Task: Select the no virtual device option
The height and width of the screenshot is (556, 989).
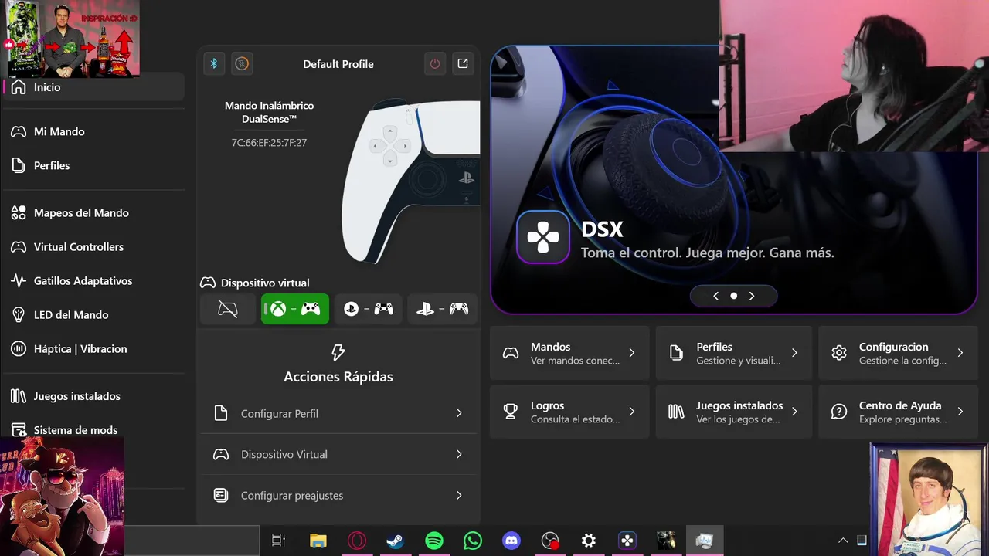Action: pos(228,309)
